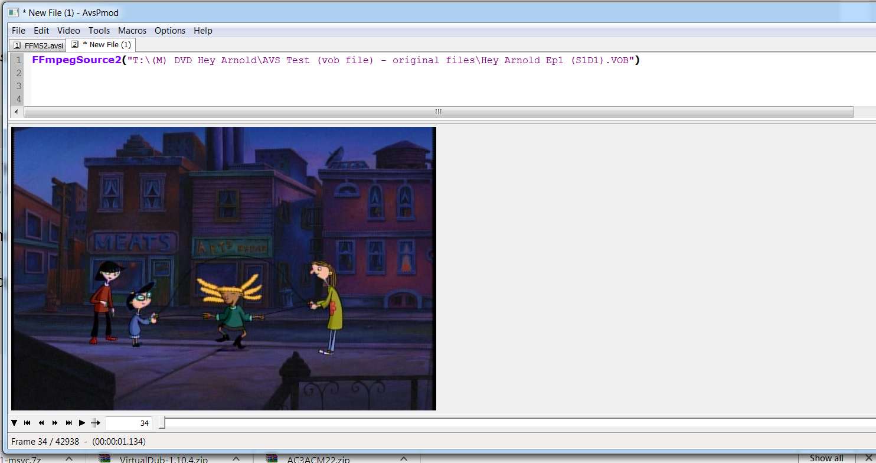The height and width of the screenshot is (463, 876).
Task: Toggle the video preview down-triangle button
Action: (14, 423)
